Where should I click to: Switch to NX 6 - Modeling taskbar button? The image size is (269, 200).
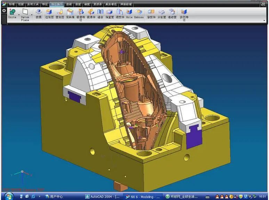(x=143, y=197)
